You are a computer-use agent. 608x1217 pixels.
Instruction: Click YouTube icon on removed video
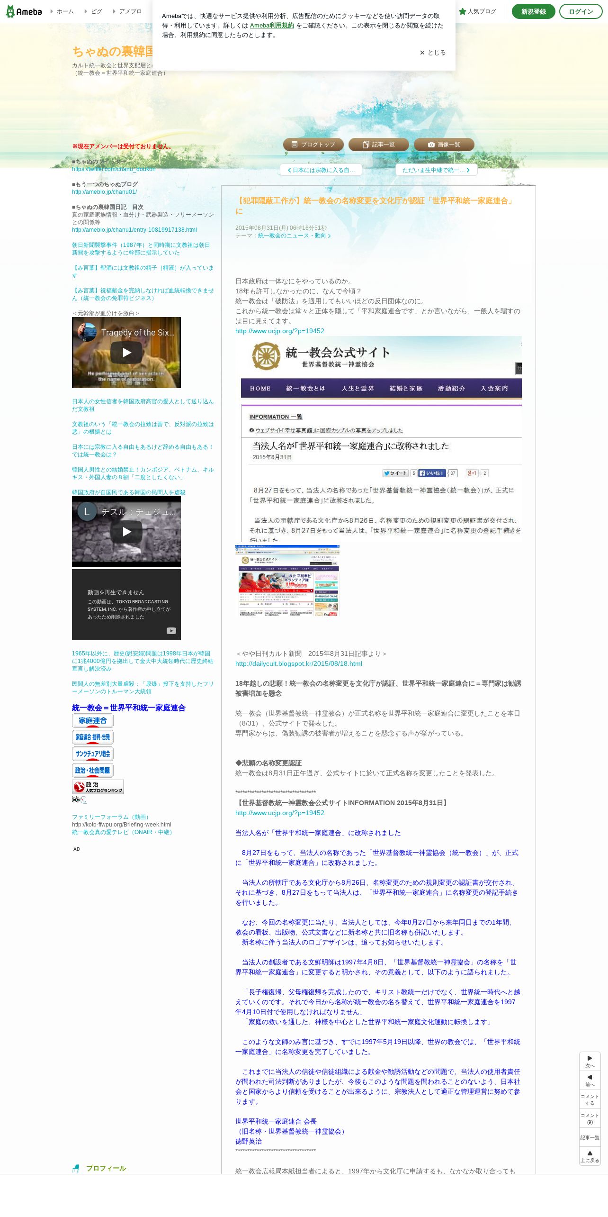(171, 630)
